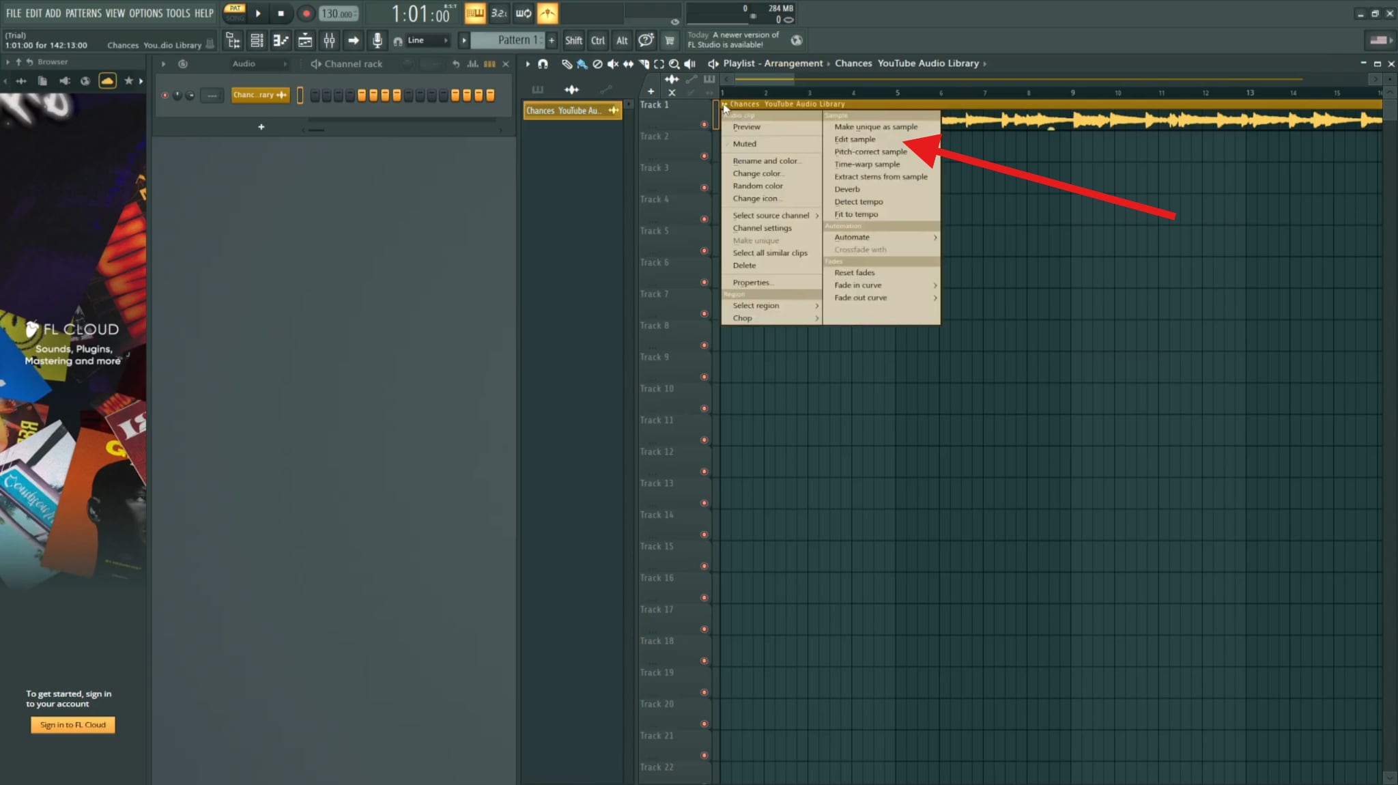Open the OPTIONS menu

(x=145, y=12)
